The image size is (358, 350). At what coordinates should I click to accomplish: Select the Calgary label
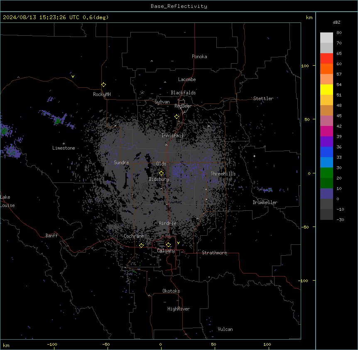click(166, 251)
